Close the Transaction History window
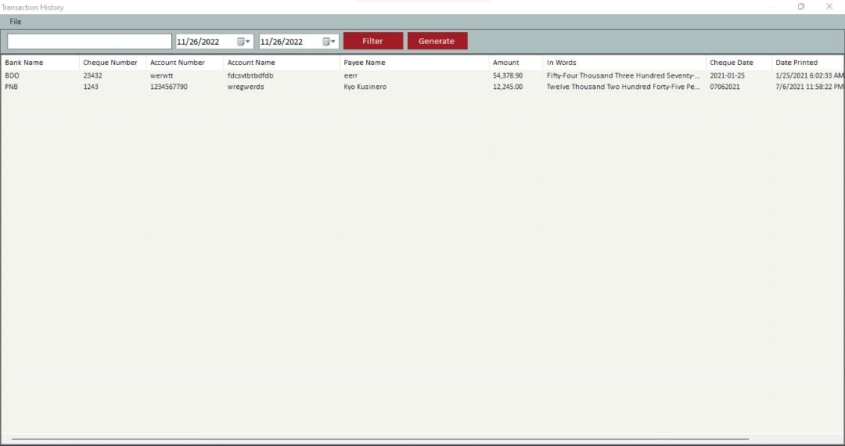The image size is (845, 446). [829, 6]
